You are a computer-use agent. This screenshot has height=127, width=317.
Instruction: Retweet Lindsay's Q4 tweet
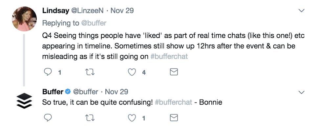click(90, 72)
